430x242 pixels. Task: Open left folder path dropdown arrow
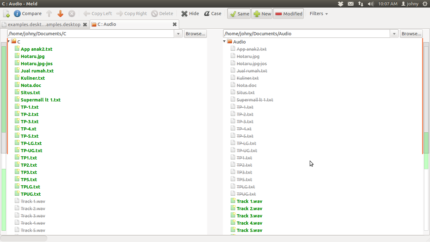tap(178, 34)
